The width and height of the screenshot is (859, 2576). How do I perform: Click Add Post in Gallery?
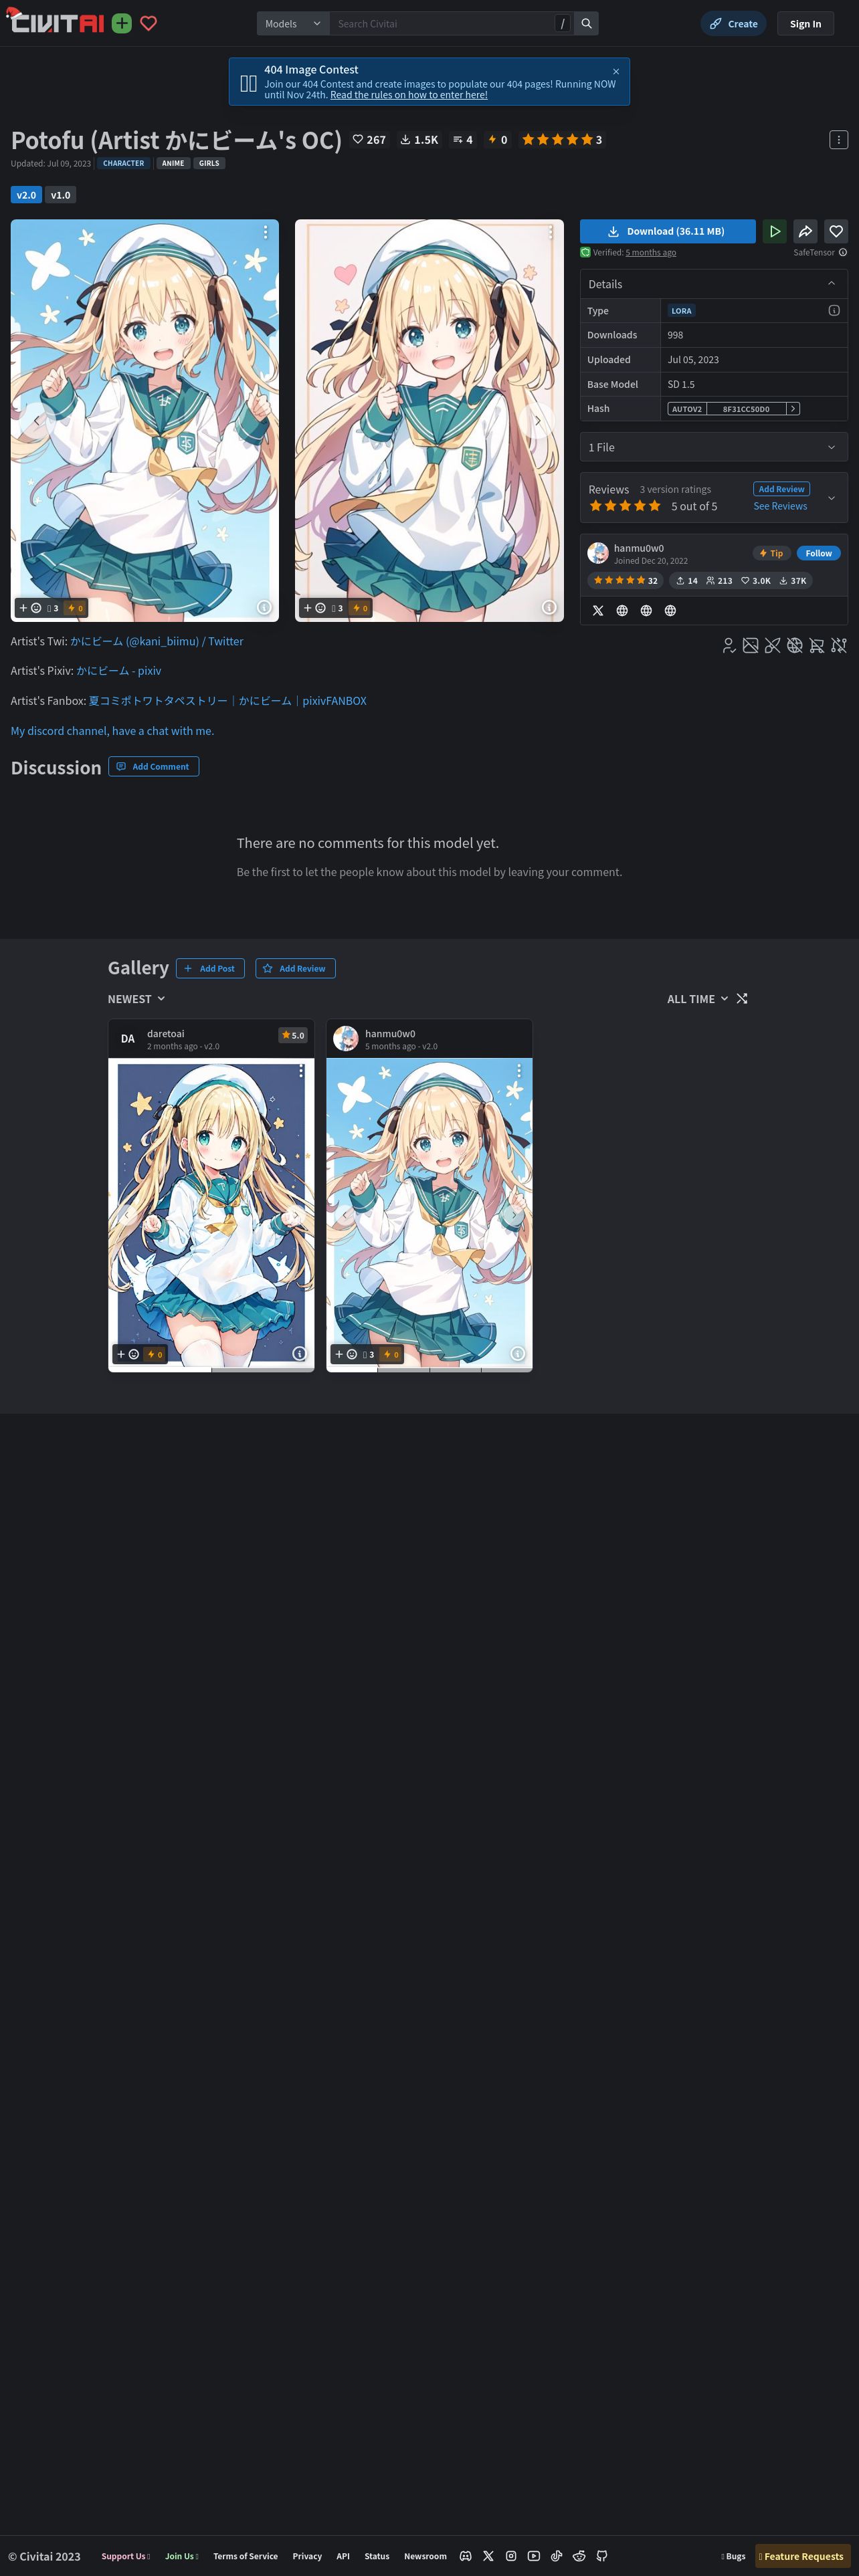coord(210,968)
